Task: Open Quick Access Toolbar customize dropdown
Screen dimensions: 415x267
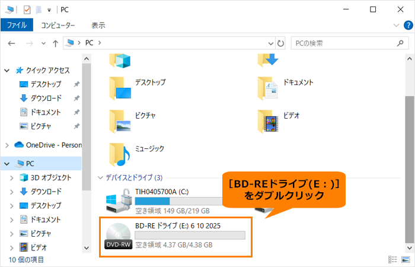Action: click(x=49, y=10)
